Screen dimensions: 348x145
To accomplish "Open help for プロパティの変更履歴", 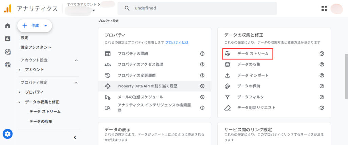I will (202, 75).
